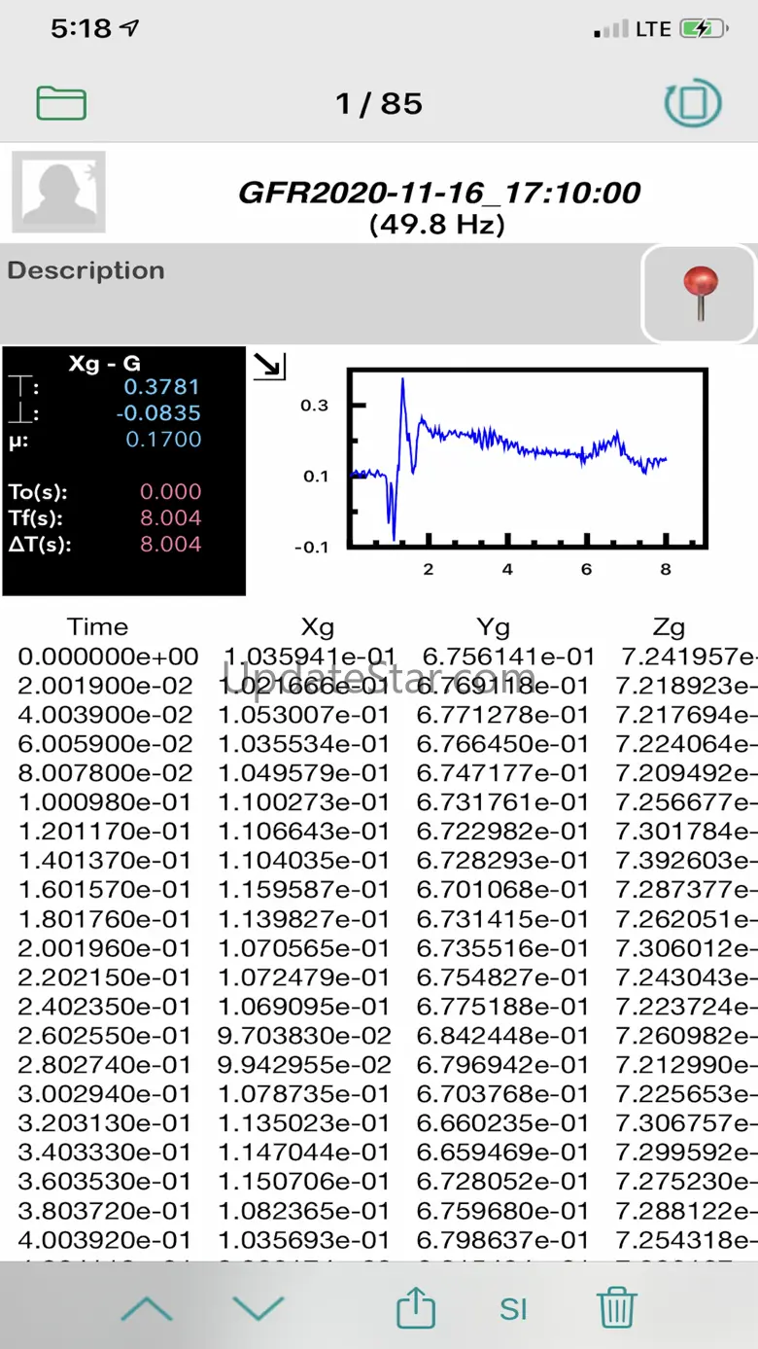758x1349 pixels.
Task: Select the Yg column header
Action: tap(494, 627)
